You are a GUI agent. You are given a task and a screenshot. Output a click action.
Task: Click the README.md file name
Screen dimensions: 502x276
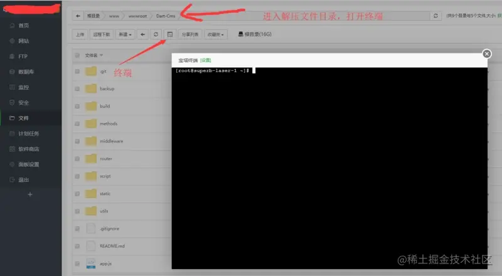[112, 246]
